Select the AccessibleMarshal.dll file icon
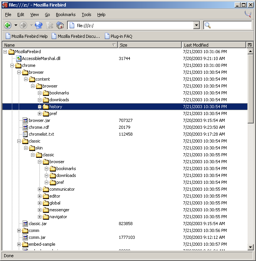The image size is (256, 261). pos(18,58)
